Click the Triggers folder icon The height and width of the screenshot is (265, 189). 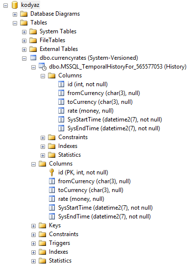pyautogui.click(x=43, y=243)
